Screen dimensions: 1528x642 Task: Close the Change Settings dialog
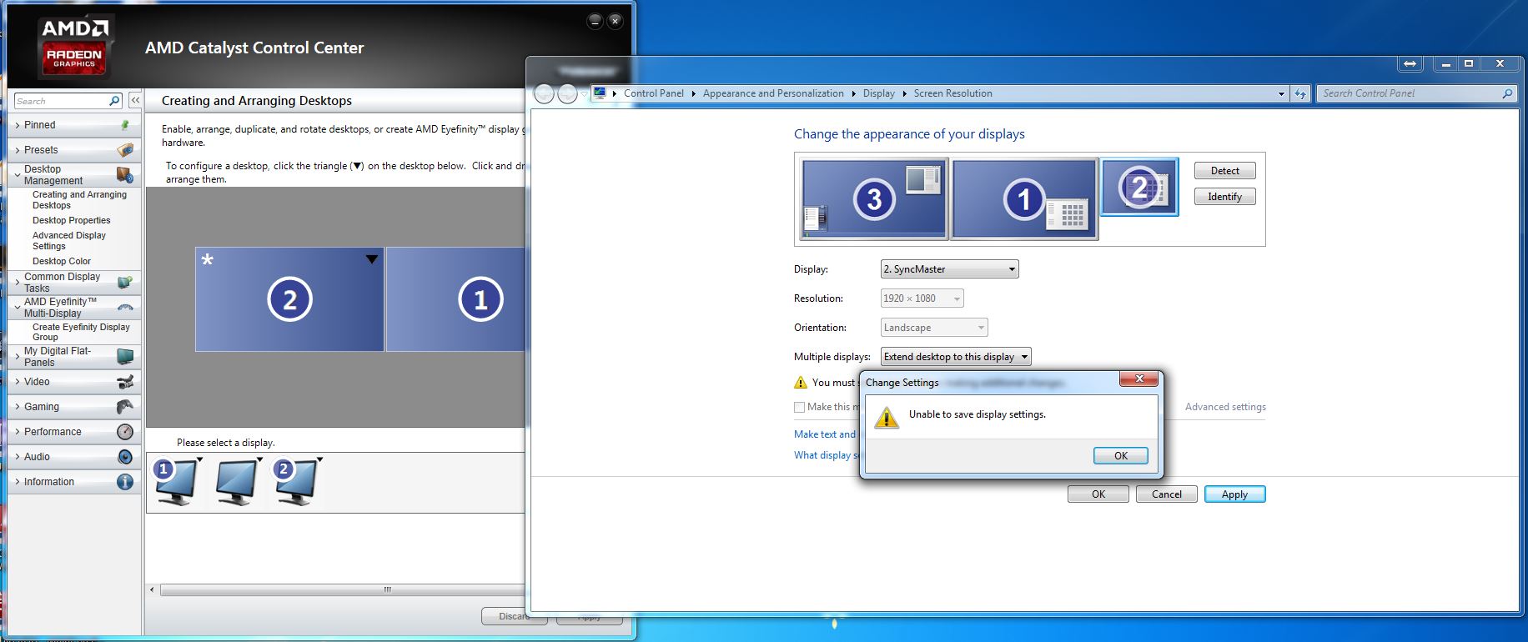[1138, 379]
